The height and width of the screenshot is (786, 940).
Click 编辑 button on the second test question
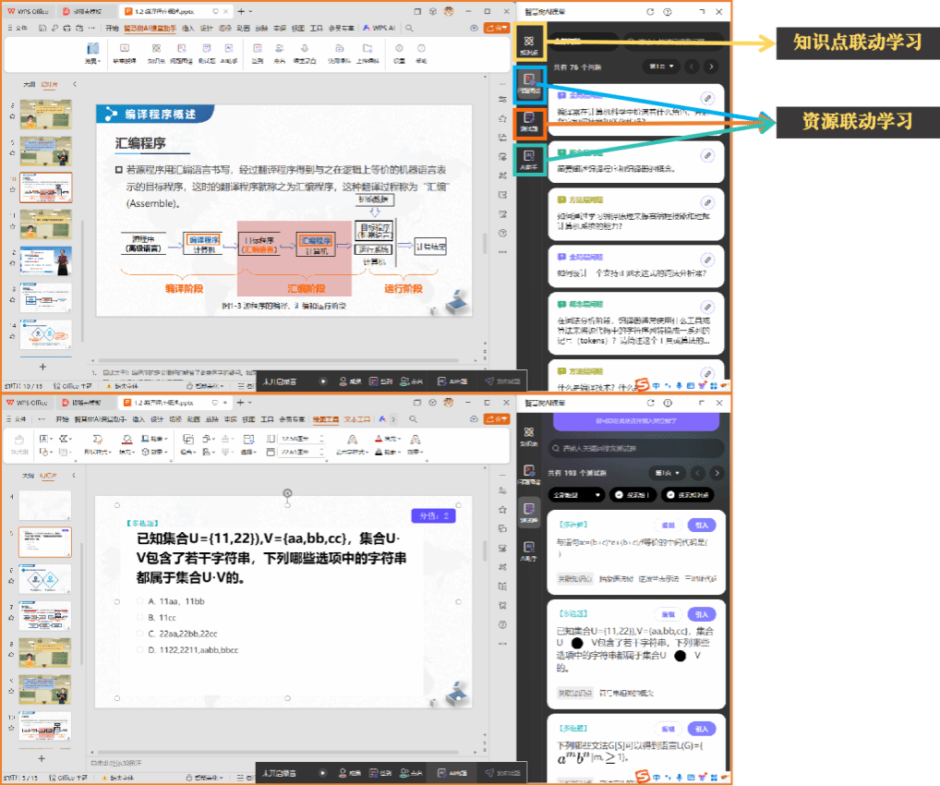(x=667, y=614)
